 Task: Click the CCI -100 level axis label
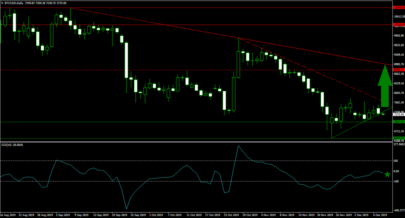[397, 182]
